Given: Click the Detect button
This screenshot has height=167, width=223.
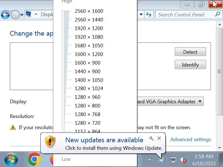Looking at the screenshot, I should pos(190,52).
